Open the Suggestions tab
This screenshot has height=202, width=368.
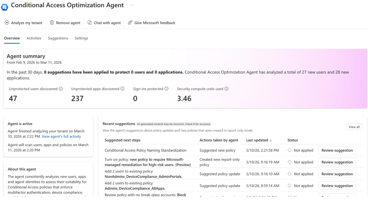(x=58, y=38)
